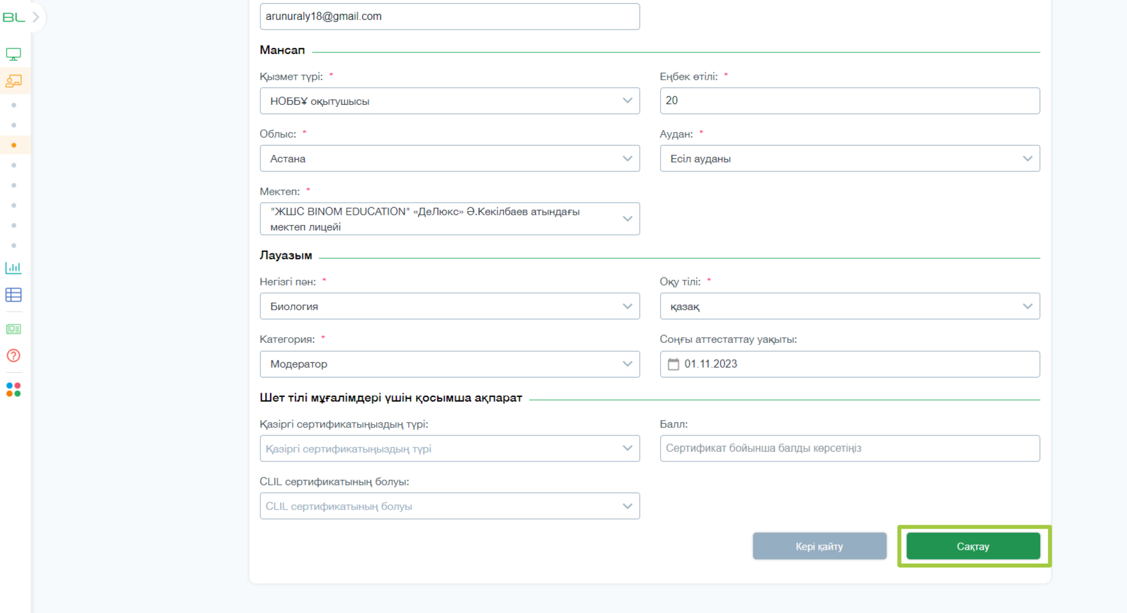Open the table list sidebar icon
1127x613 pixels.
tap(13, 295)
